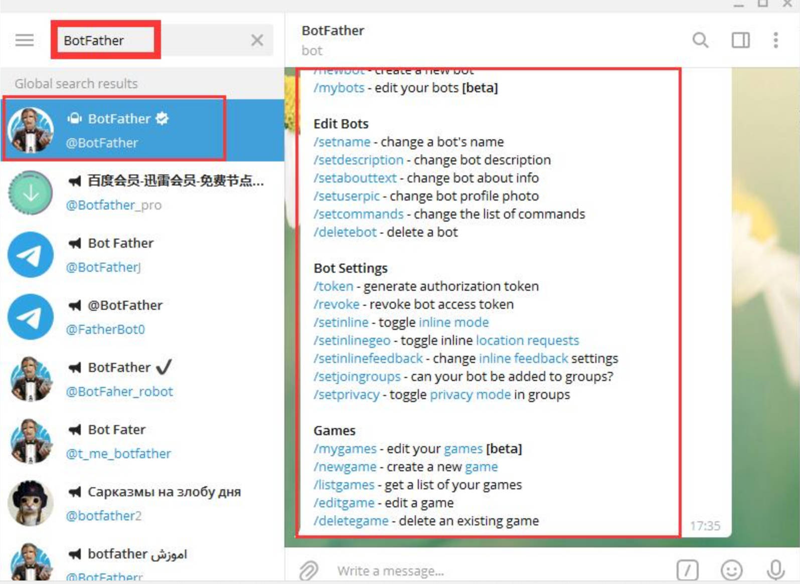
Task: Toggle the right info side panel
Action: (740, 40)
